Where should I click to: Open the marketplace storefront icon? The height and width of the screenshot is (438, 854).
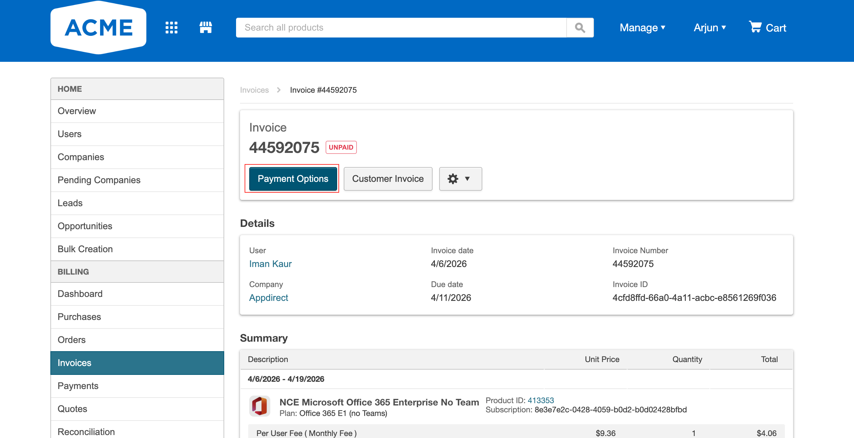(205, 28)
